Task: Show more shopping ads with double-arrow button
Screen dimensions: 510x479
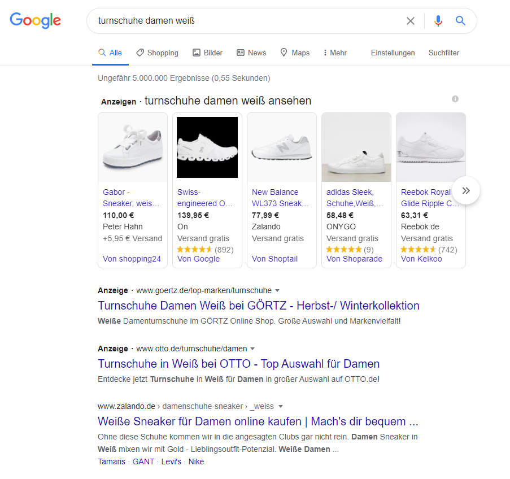Action: (x=466, y=191)
